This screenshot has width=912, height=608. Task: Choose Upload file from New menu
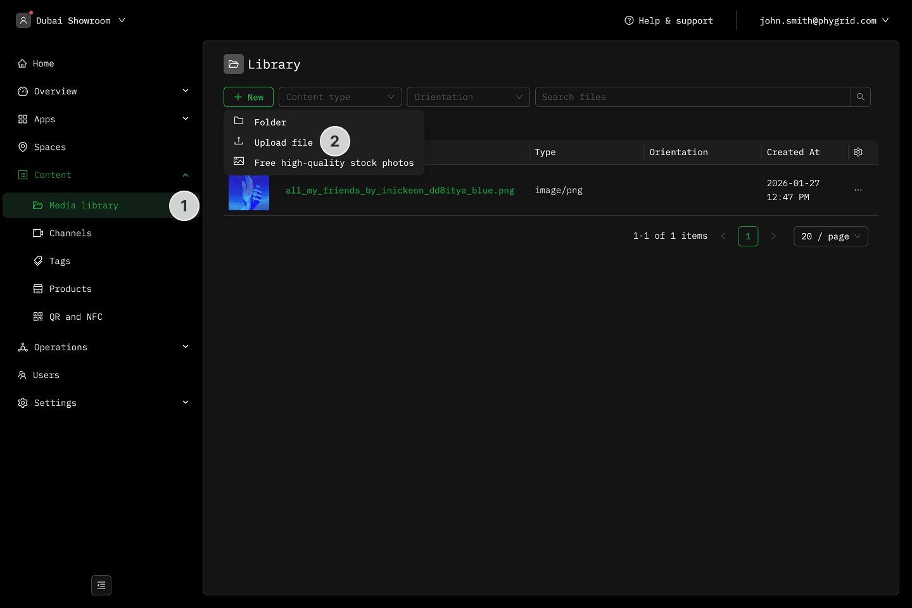[x=283, y=142]
